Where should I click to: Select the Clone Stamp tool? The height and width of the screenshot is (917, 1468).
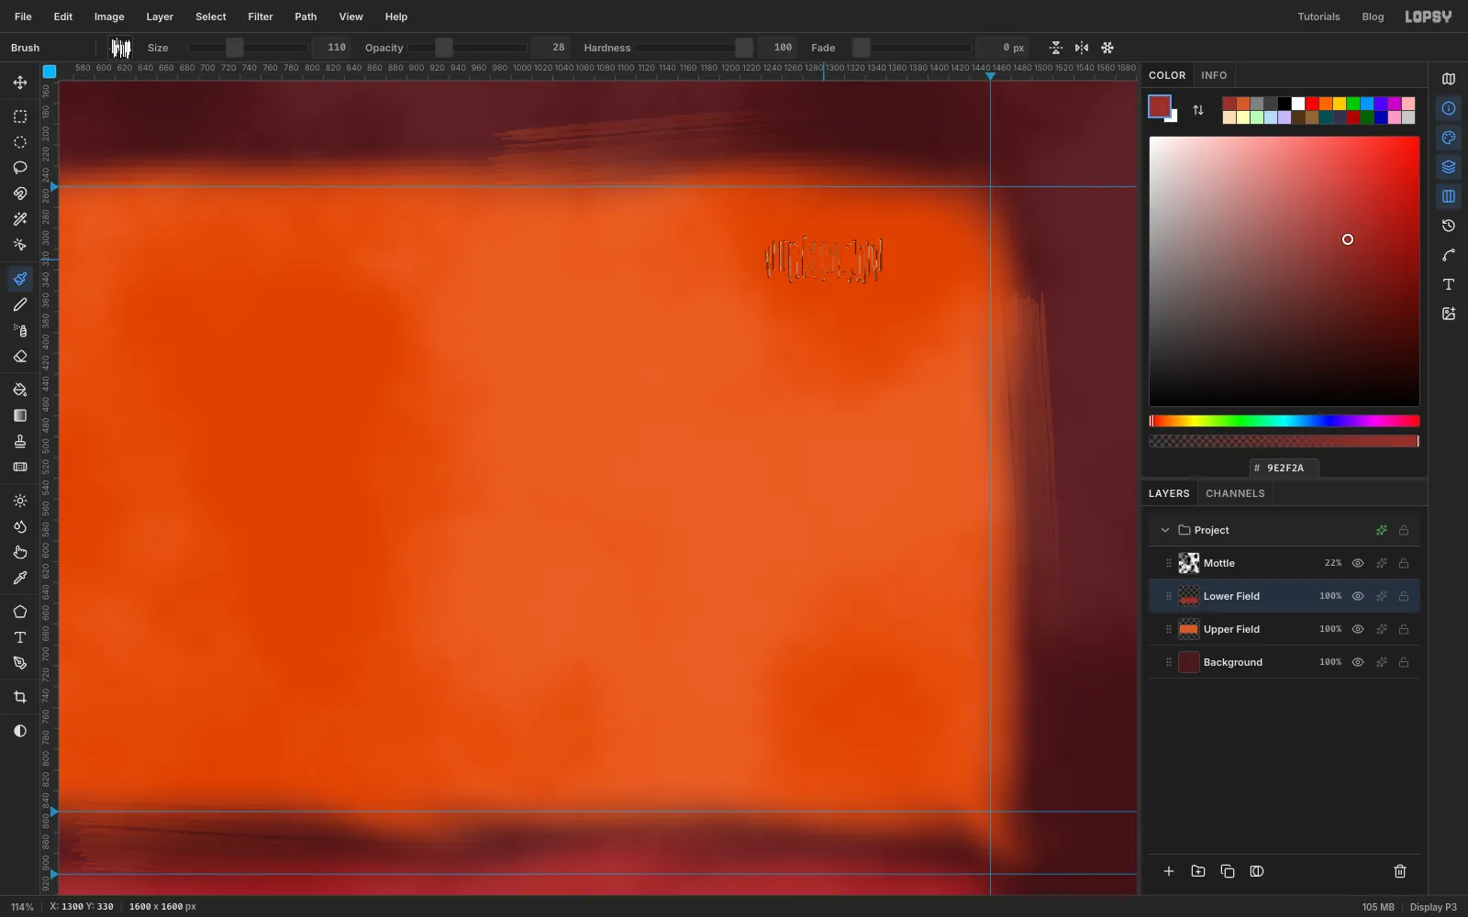[x=19, y=441]
